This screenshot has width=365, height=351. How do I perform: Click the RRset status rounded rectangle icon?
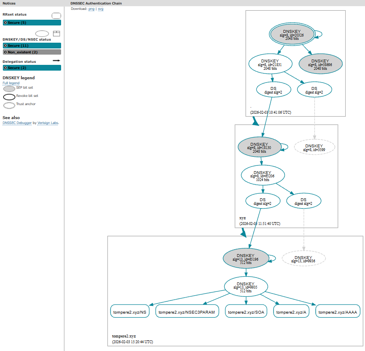[x=56, y=16]
